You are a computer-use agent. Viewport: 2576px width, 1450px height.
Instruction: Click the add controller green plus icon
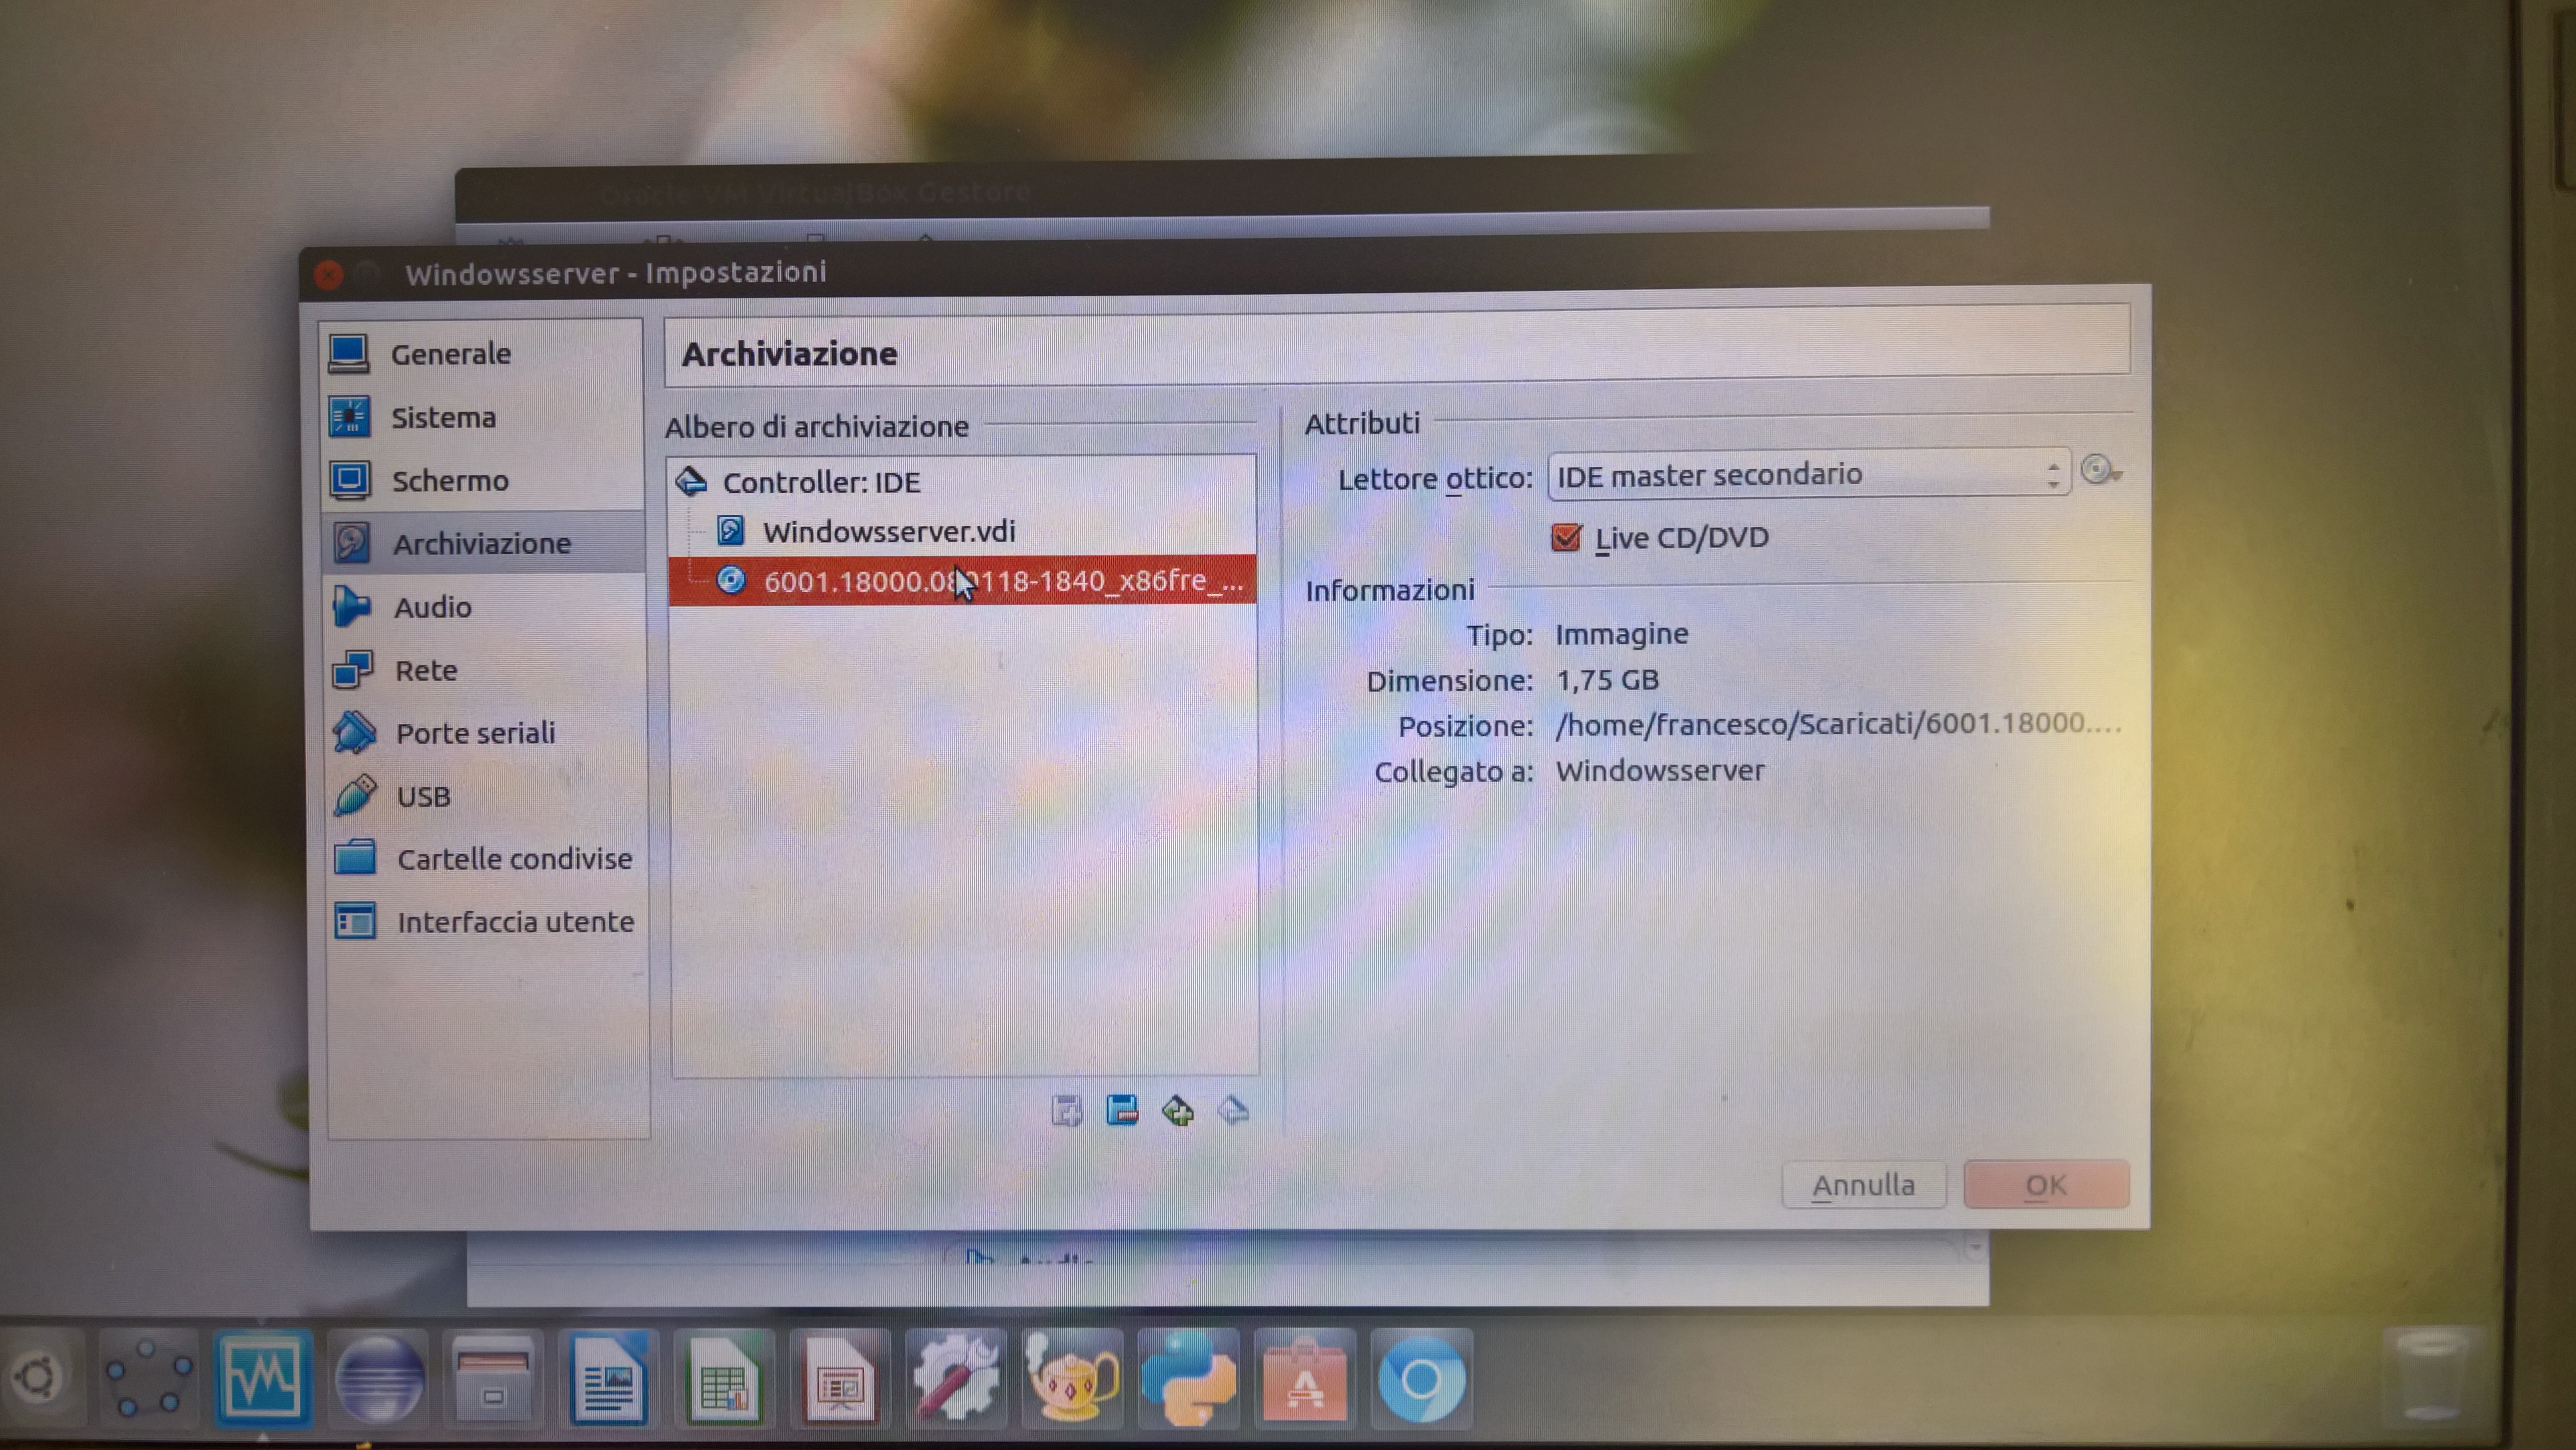1178,1110
